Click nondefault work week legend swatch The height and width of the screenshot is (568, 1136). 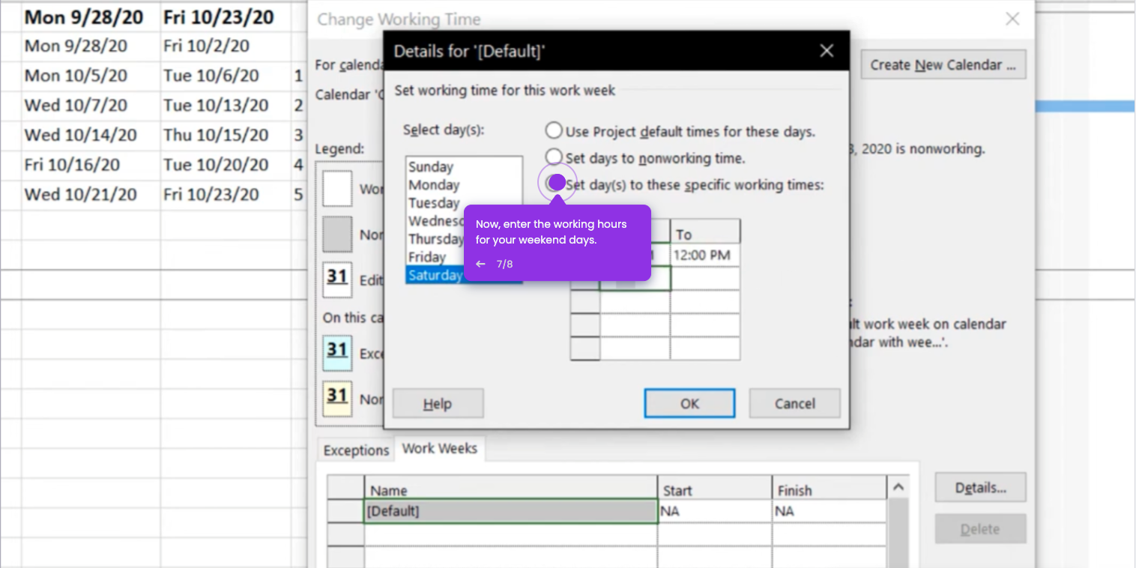(337, 398)
